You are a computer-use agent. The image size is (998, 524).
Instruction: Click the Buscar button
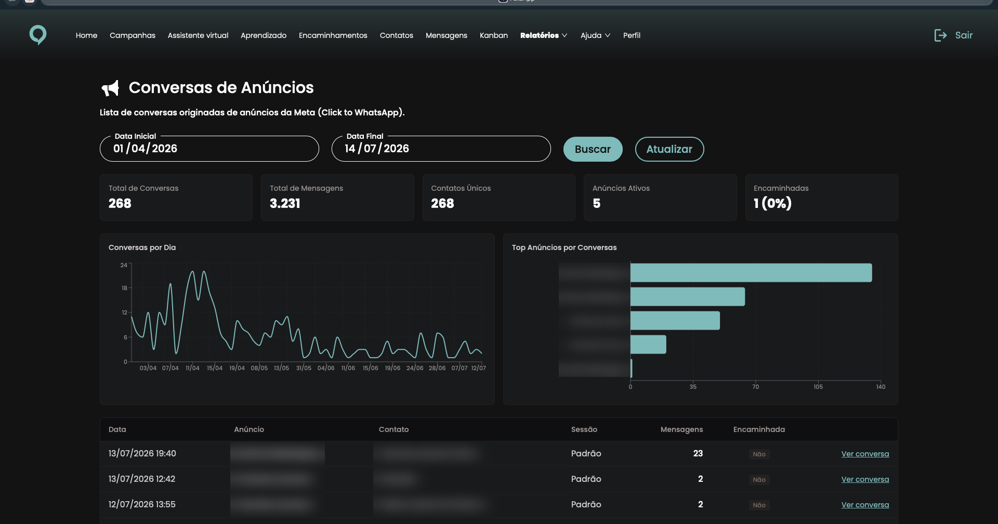pyautogui.click(x=593, y=149)
